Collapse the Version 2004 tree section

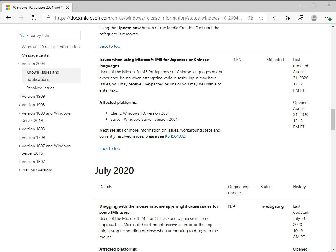pos(20,64)
